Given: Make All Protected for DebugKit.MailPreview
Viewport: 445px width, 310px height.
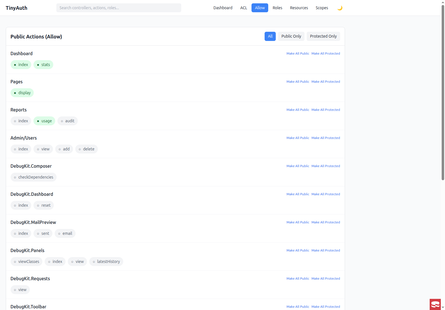Looking at the screenshot, I should [326, 222].
